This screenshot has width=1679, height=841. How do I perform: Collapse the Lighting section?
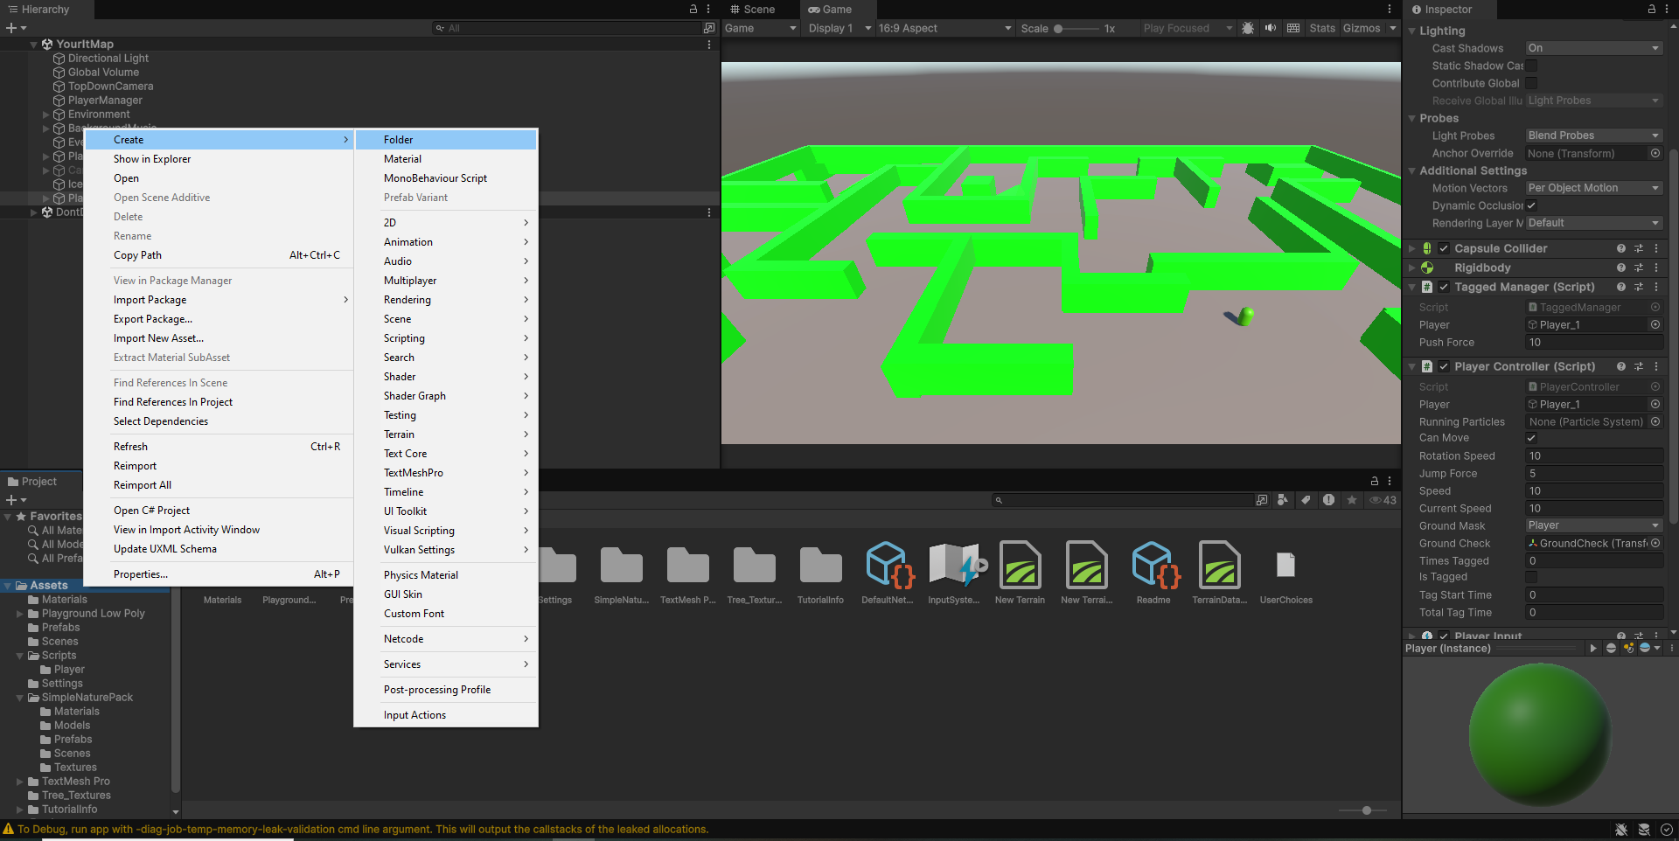click(x=1411, y=31)
